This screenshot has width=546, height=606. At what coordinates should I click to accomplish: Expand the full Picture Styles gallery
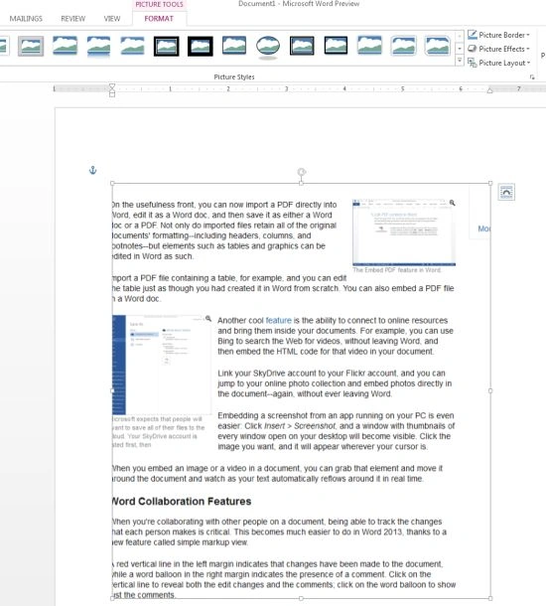click(x=460, y=61)
